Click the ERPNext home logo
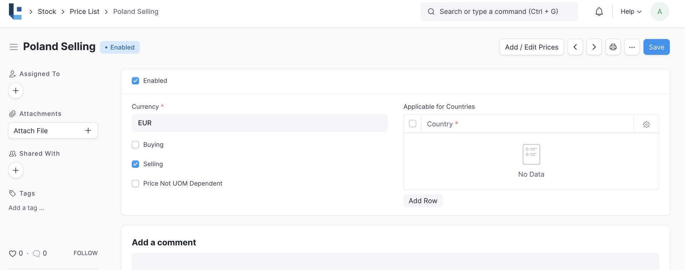The image size is (685, 270). pyautogui.click(x=15, y=11)
